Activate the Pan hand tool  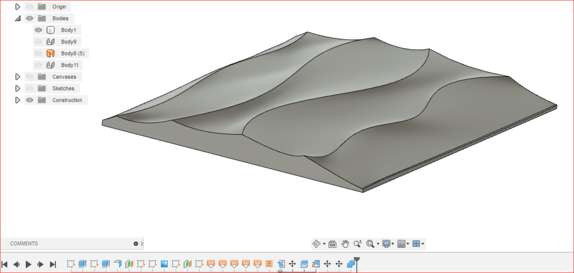(x=345, y=244)
